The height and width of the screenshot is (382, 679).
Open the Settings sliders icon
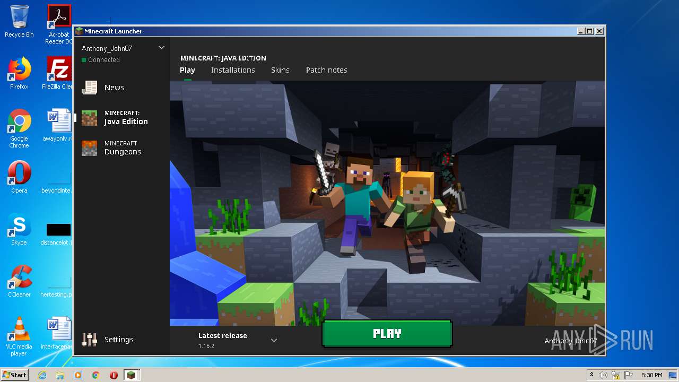pyautogui.click(x=89, y=340)
